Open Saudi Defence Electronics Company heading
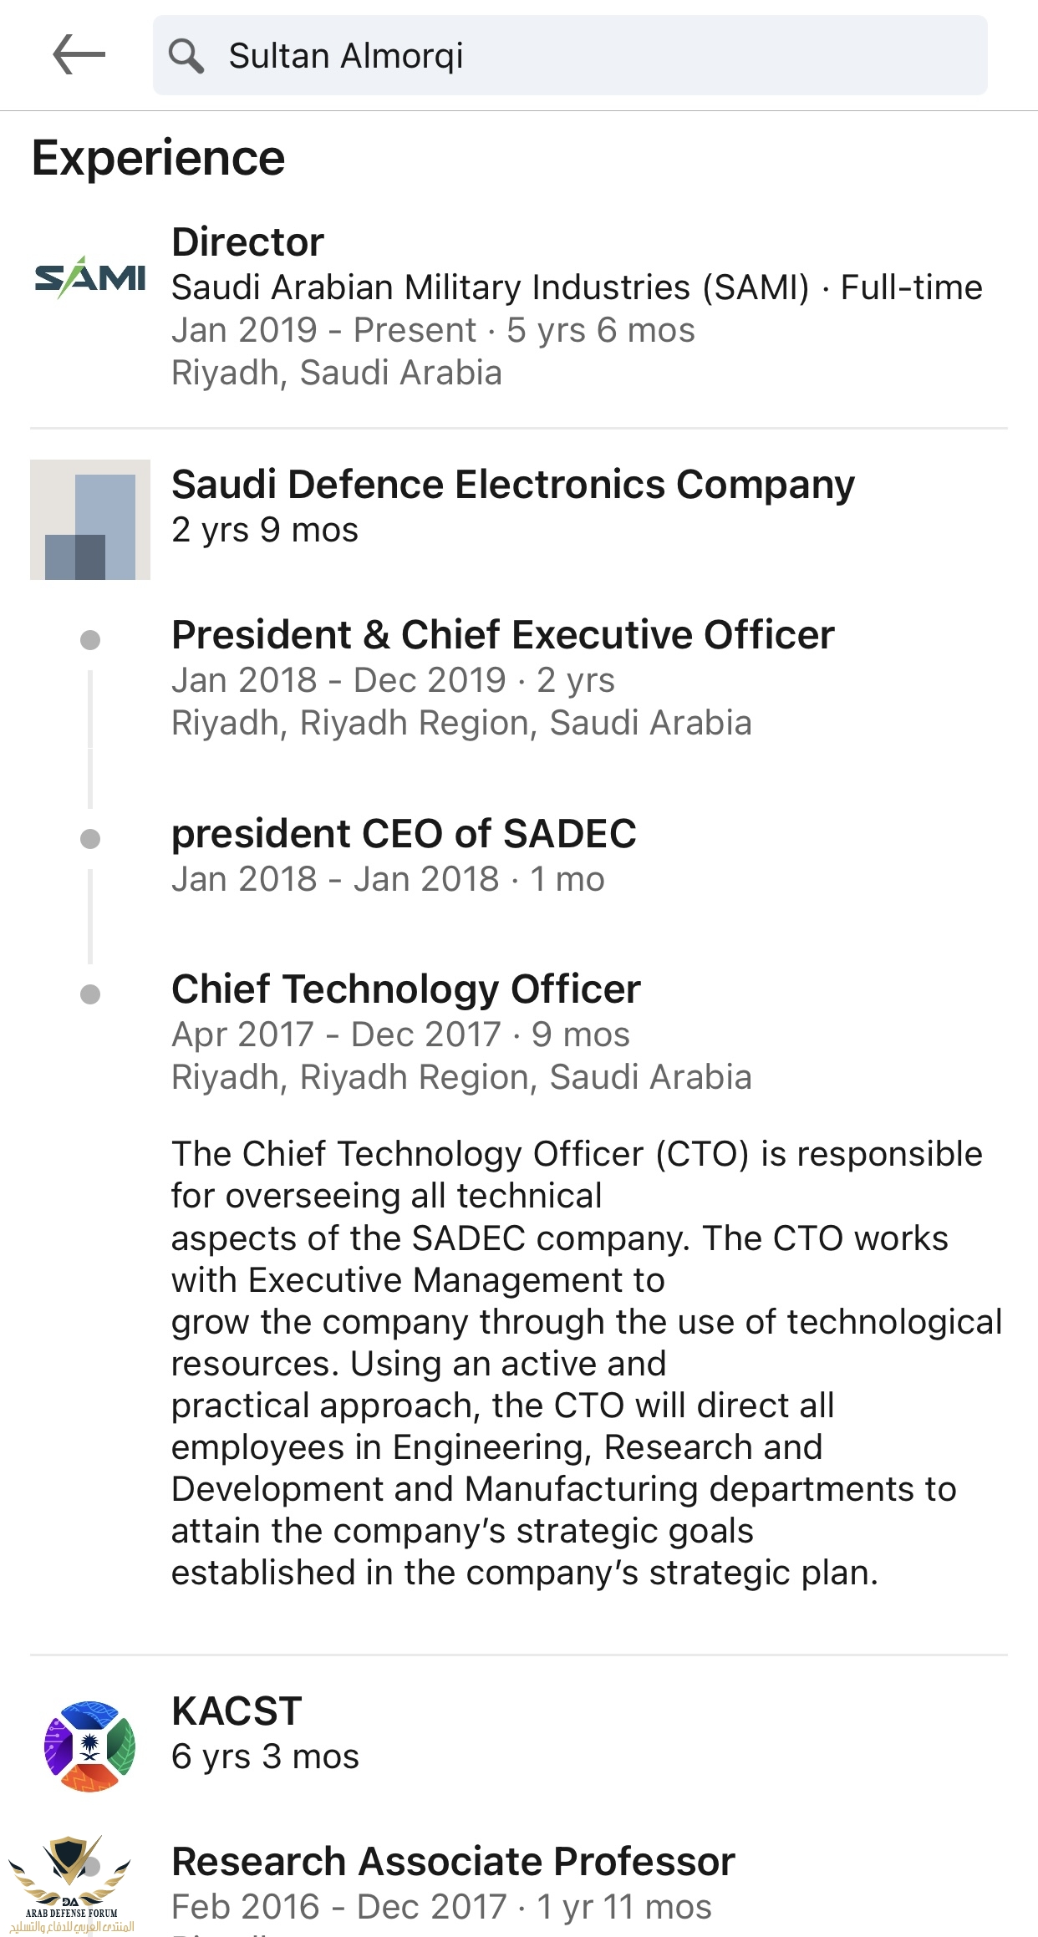This screenshot has height=1937, width=1038. [513, 485]
